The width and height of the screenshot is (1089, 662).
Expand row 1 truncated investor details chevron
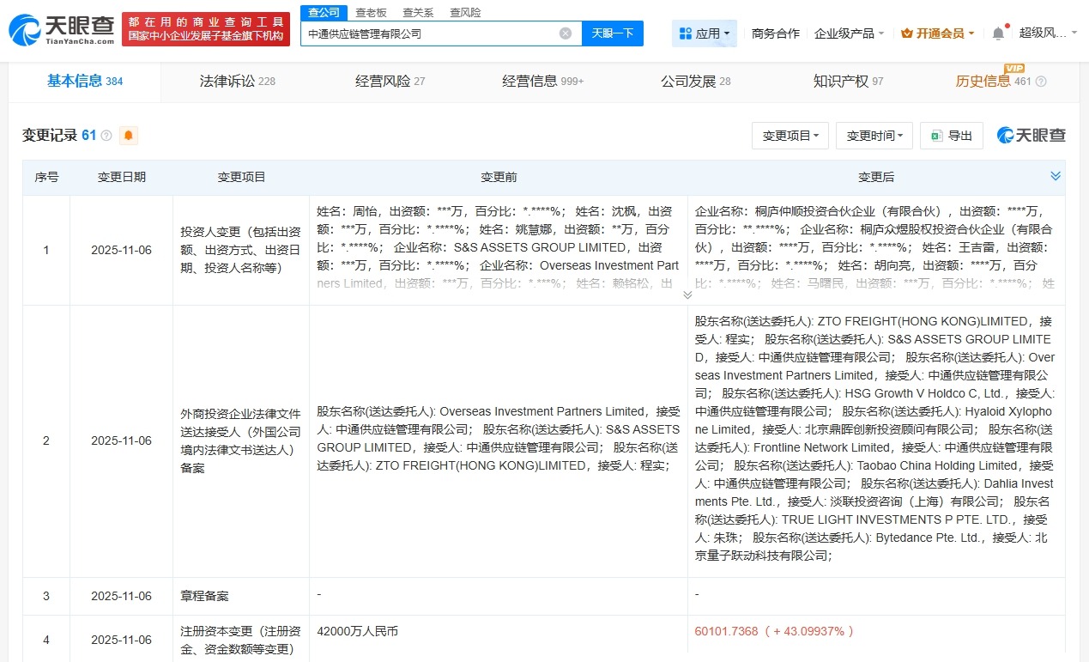click(x=687, y=294)
